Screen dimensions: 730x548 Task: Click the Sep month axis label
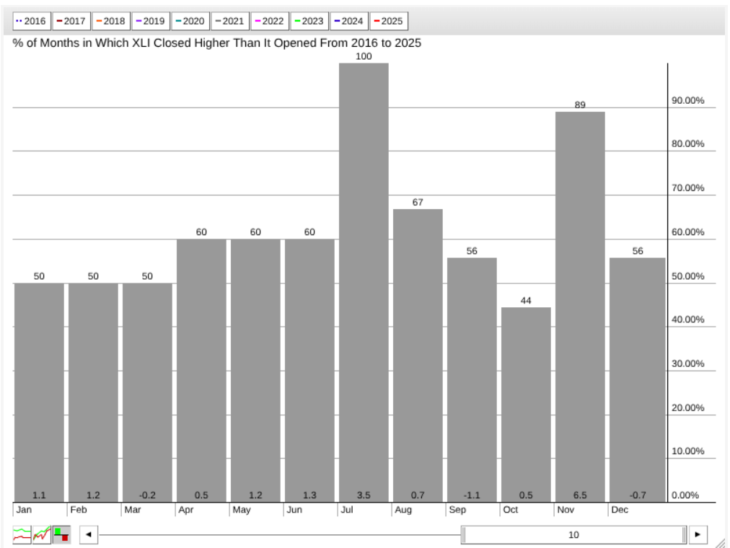457,510
